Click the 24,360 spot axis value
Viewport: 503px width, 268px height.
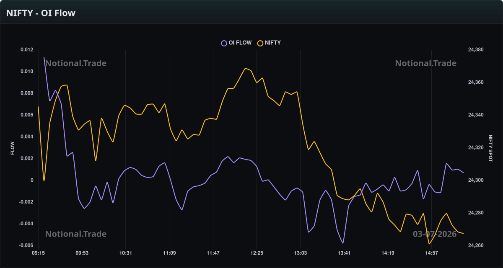pyautogui.click(x=476, y=82)
